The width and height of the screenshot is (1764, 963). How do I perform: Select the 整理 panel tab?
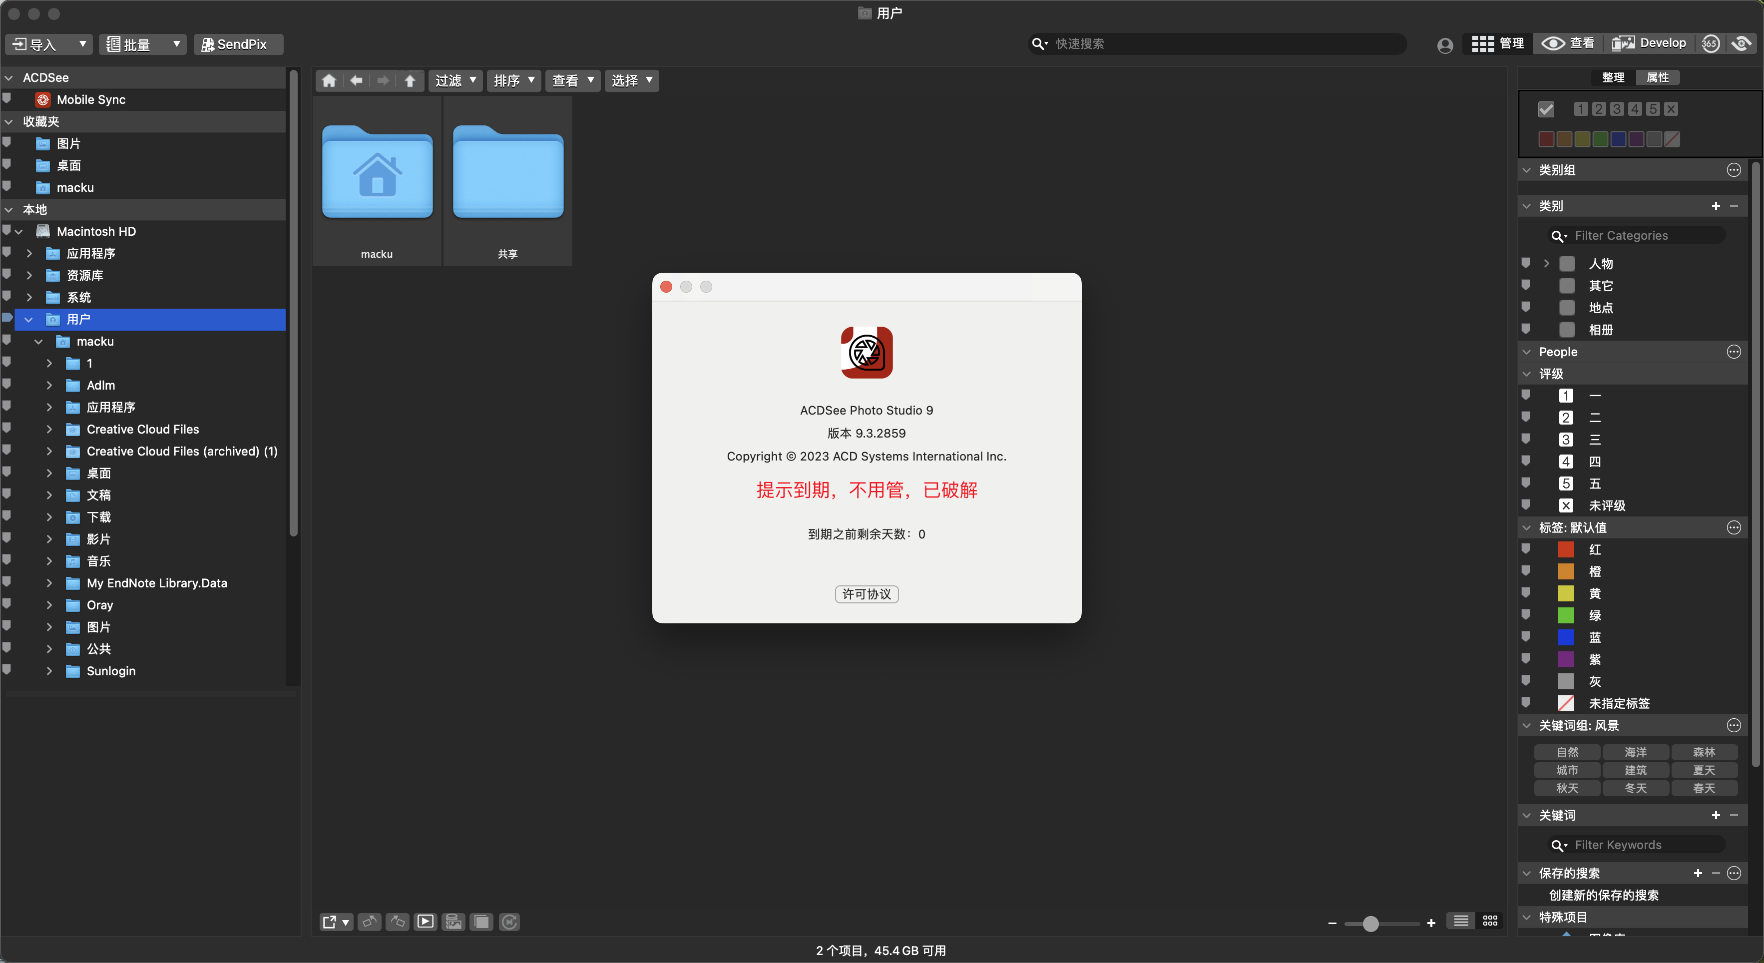1613,77
